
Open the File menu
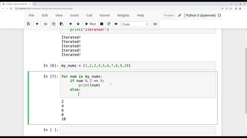[31, 15]
